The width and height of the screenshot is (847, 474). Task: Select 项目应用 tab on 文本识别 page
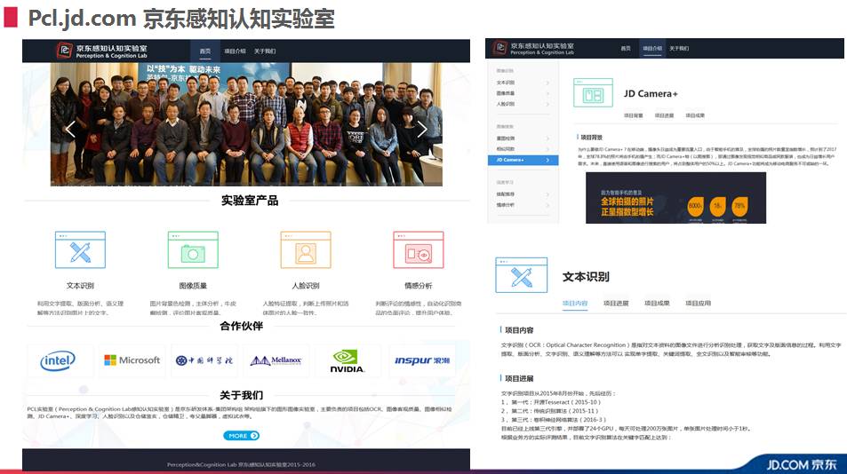pos(698,303)
